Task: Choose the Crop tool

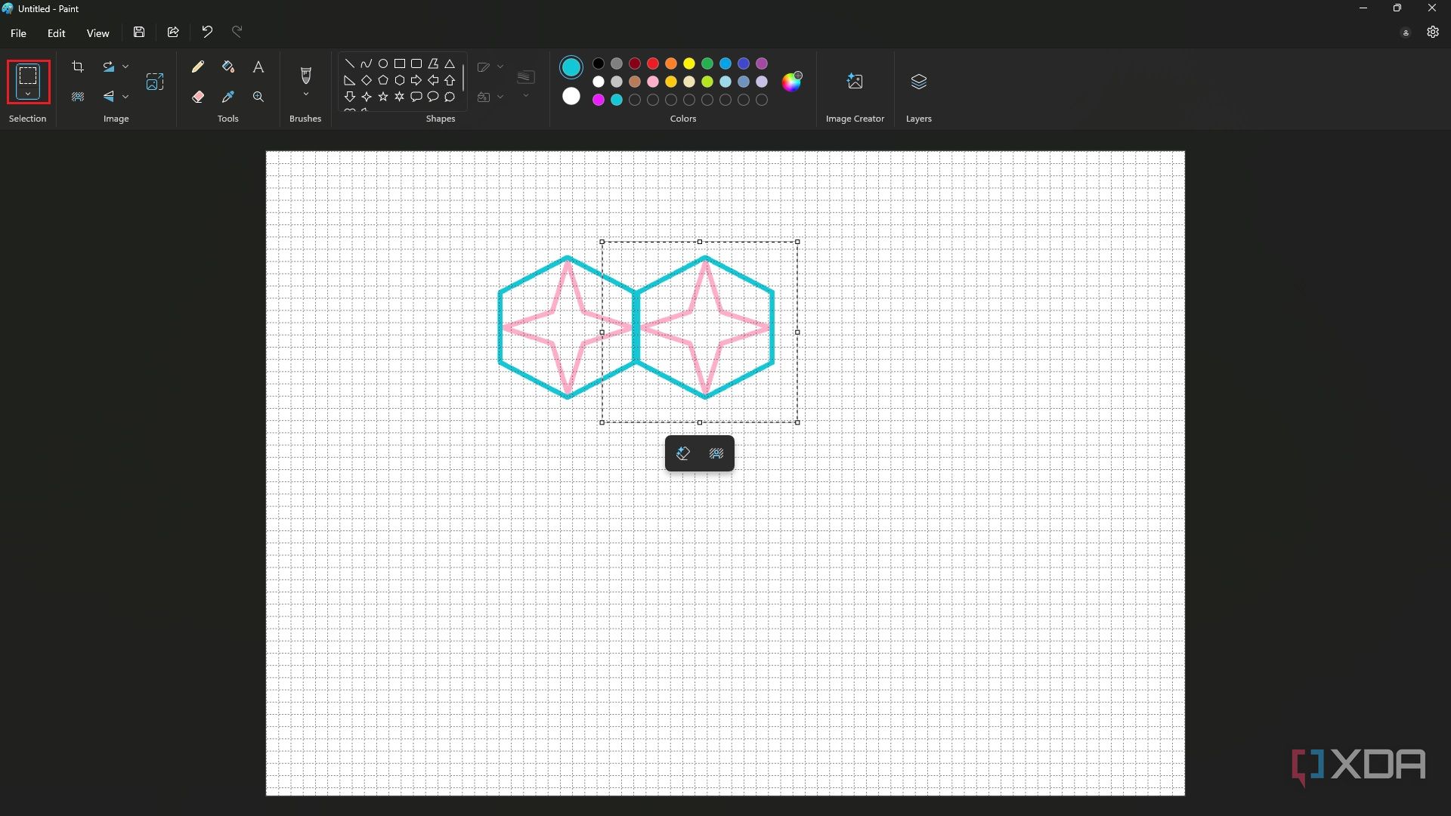Action: click(78, 66)
